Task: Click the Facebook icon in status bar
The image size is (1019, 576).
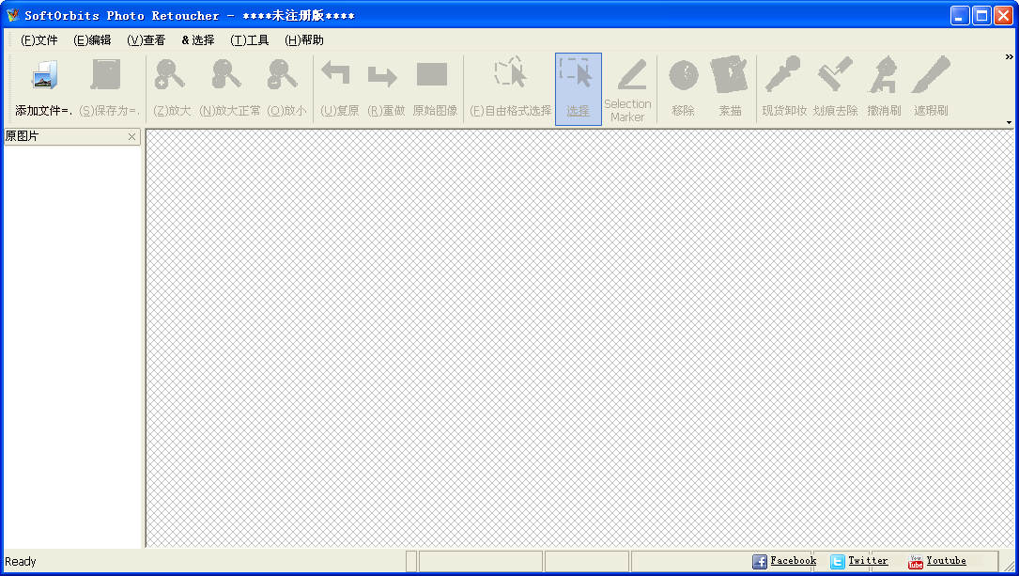Action: click(760, 562)
